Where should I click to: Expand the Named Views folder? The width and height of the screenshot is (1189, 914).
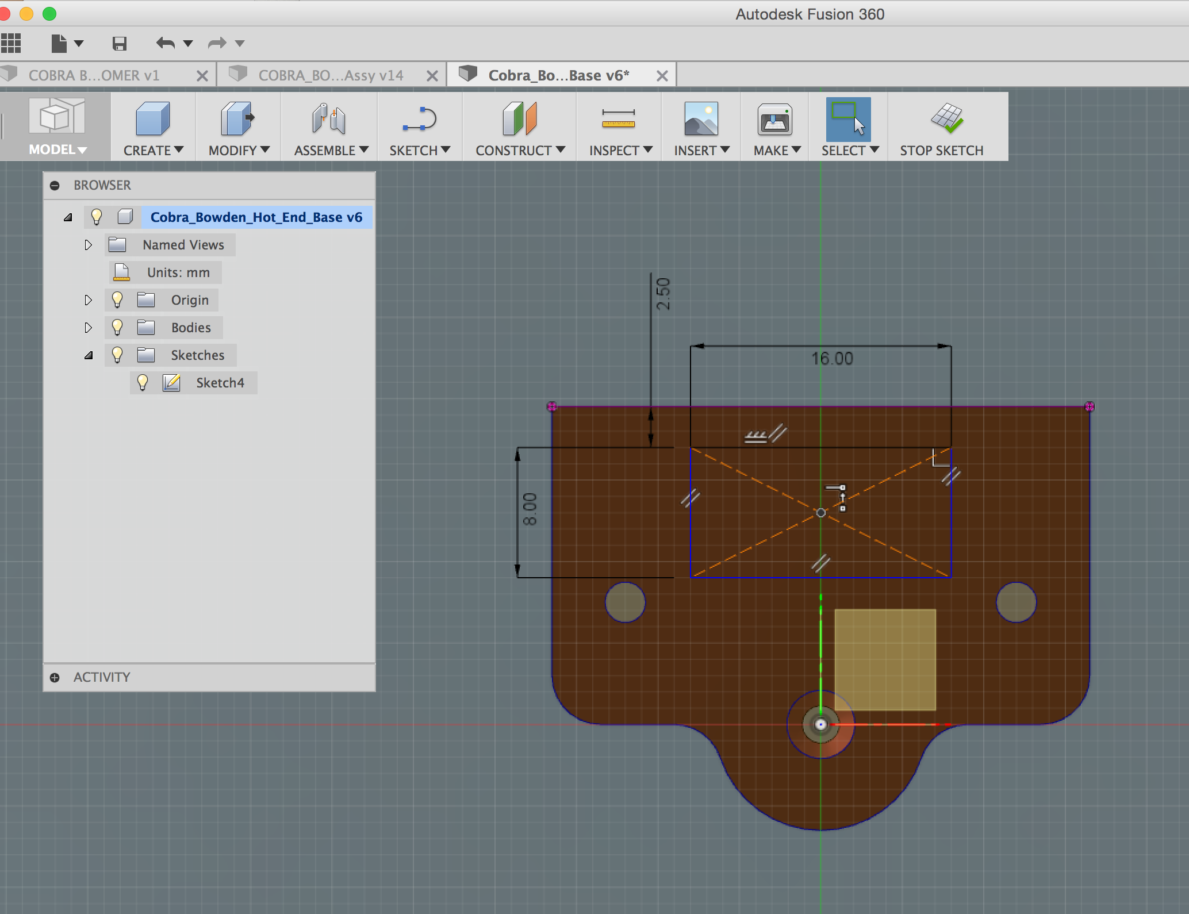click(88, 245)
